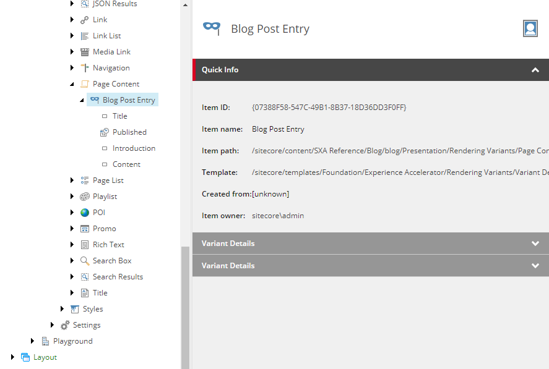Click the Navigation signpost icon
The image size is (549, 369).
(x=84, y=68)
